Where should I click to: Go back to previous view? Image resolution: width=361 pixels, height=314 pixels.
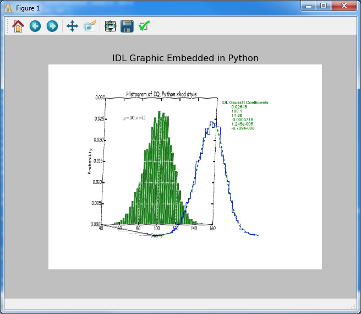click(x=35, y=26)
